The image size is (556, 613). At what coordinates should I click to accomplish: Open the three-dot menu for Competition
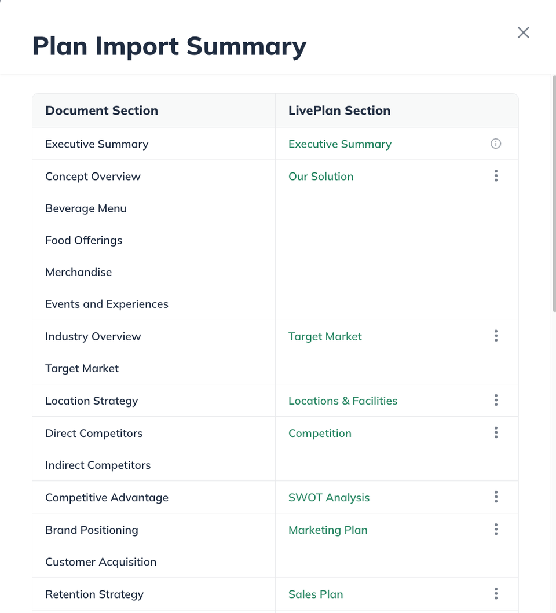(x=496, y=433)
